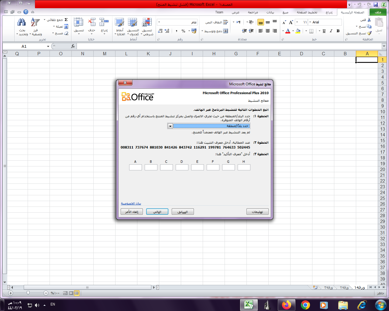Open the font size dropdown

point(297,22)
